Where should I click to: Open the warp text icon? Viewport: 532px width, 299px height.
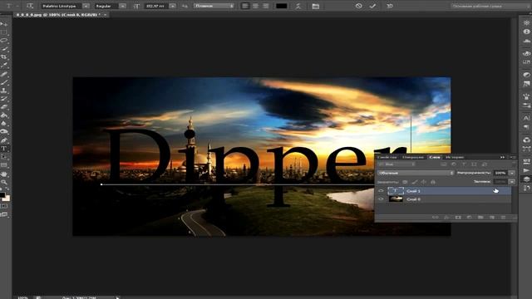[x=298, y=6]
